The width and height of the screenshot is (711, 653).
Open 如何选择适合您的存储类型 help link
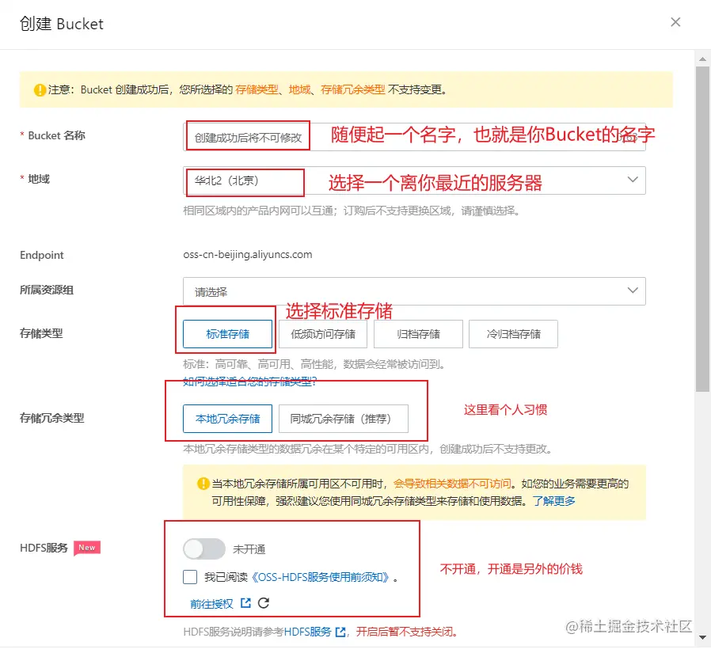[249, 382]
